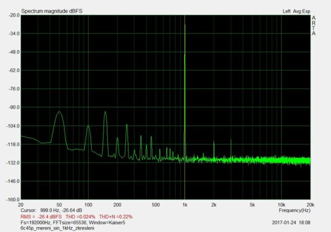This screenshot has height=232, width=331.
Task: Click the 2k frequency axis label
Action: [213, 205]
